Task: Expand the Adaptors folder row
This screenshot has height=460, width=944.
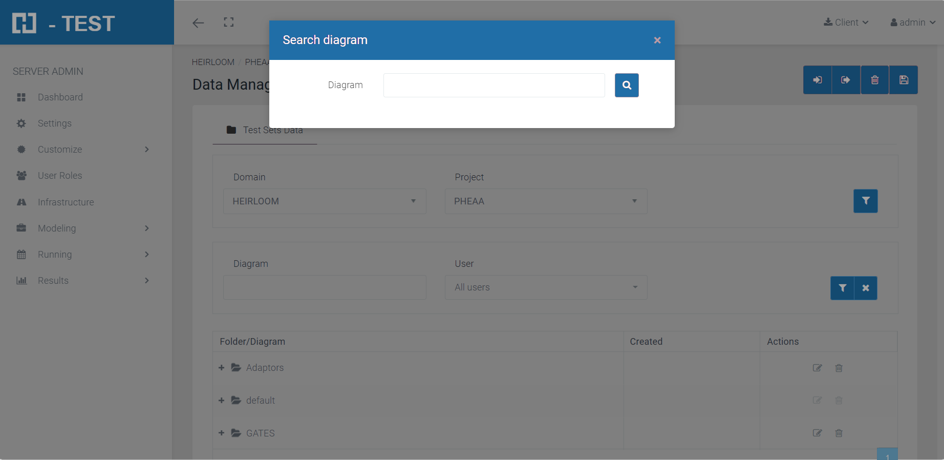Action: point(222,368)
